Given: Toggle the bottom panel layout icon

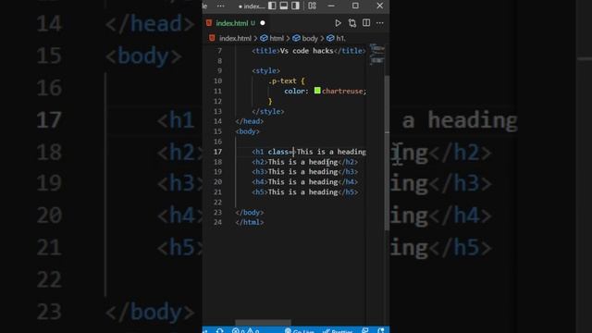Looking at the screenshot, I should [284, 6].
